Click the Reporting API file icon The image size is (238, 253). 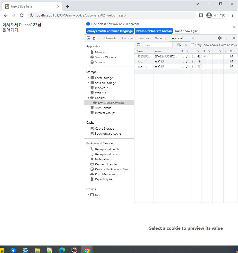[x=92, y=179]
